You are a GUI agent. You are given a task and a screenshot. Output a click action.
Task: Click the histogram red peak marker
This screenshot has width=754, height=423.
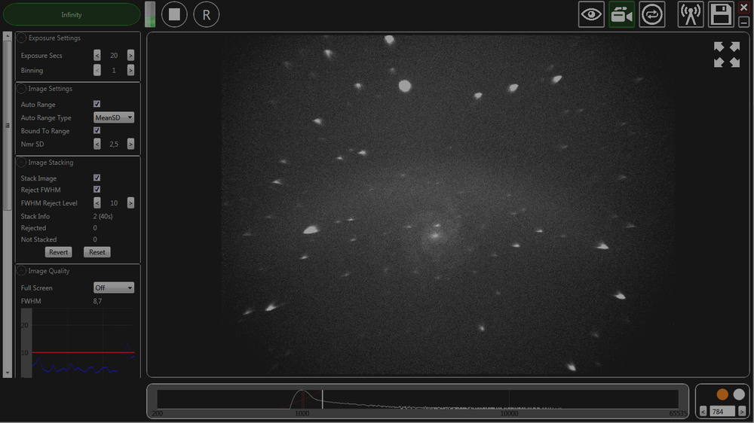click(303, 400)
